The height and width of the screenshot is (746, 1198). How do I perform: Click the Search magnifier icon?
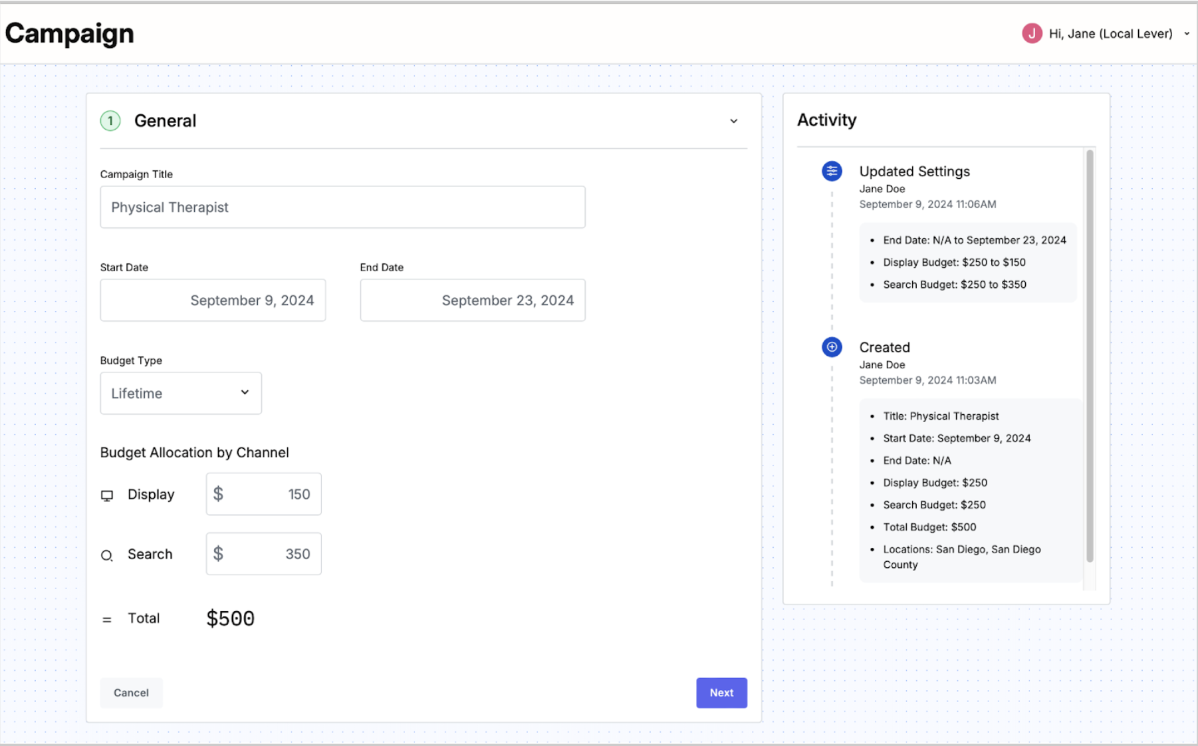(x=107, y=555)
